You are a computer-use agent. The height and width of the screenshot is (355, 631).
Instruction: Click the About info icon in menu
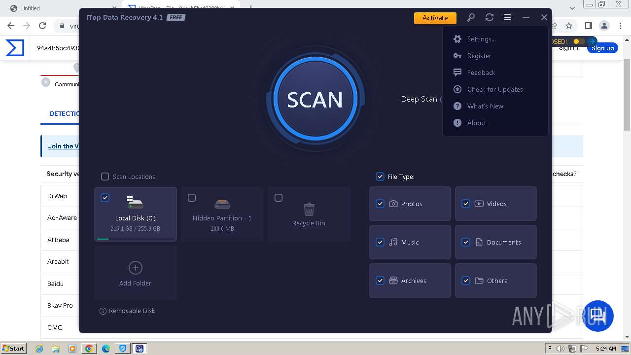457,123
